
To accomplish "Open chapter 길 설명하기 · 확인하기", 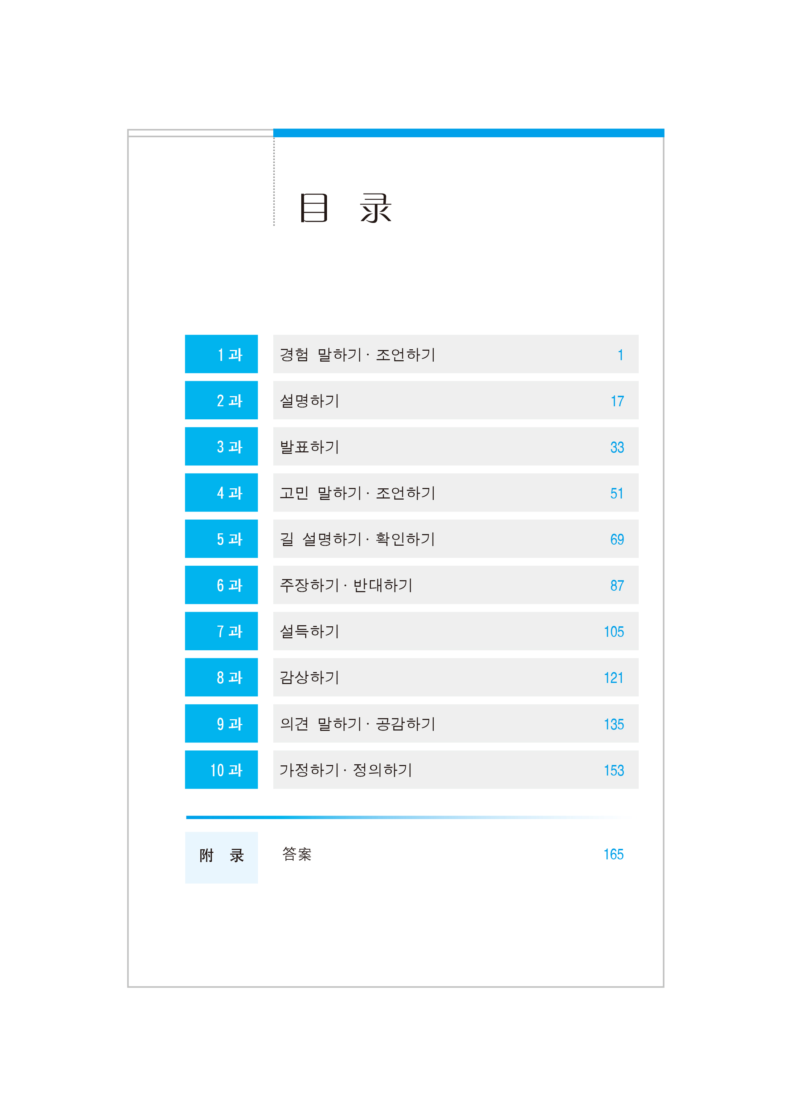I will 357,539.
